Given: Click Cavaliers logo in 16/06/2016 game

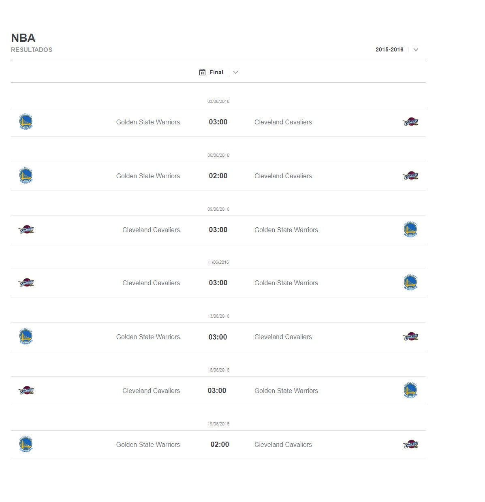Looking at the screenshot, I should click(26, 391).
